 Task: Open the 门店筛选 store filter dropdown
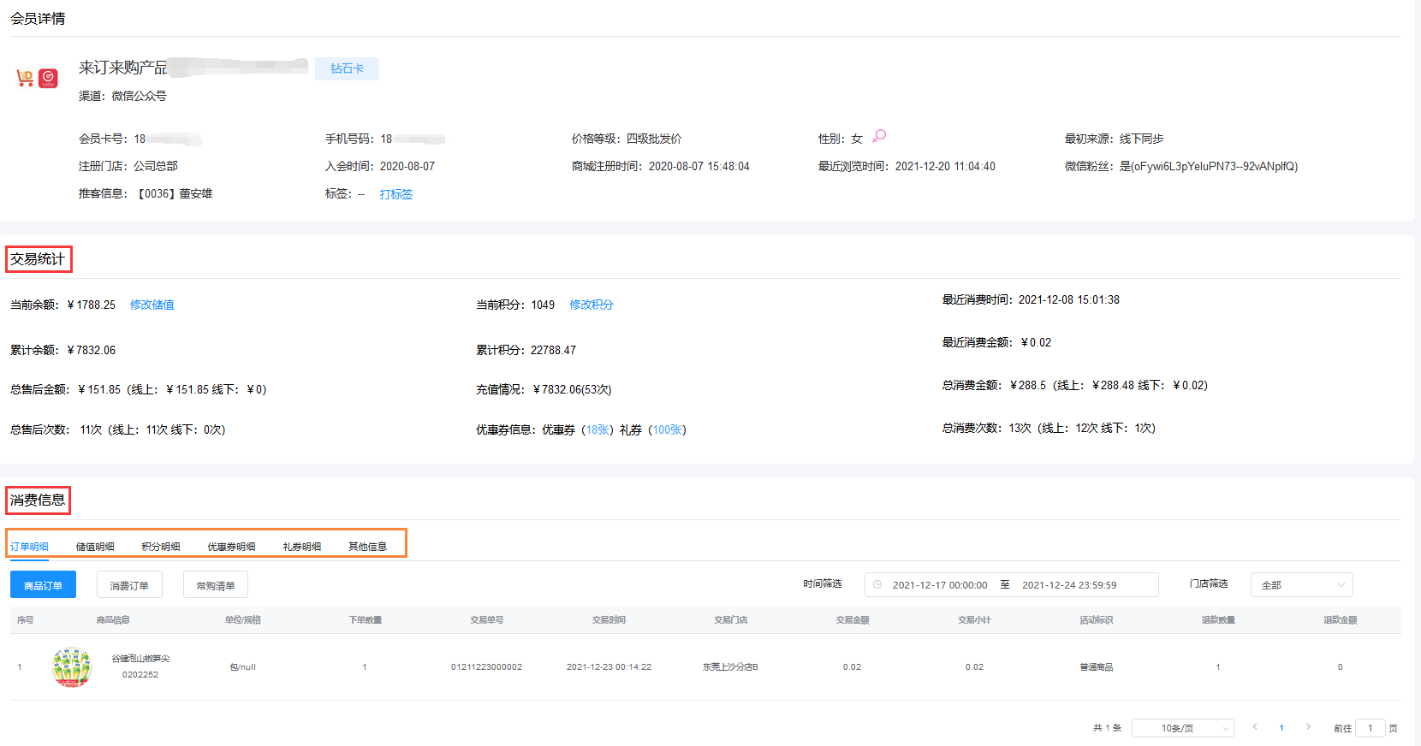pos(1301,585)
